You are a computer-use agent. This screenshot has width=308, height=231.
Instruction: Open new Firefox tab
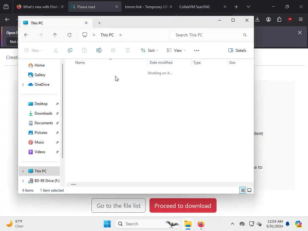(x=236, y=7)
